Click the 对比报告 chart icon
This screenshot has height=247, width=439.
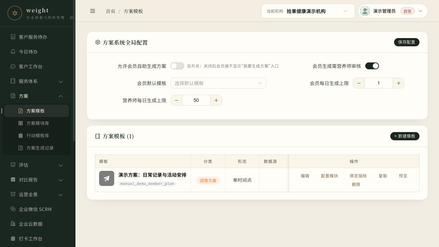[13, 179]
